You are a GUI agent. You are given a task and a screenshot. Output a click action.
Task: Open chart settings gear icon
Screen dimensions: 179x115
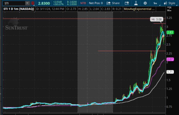[145, 3]
